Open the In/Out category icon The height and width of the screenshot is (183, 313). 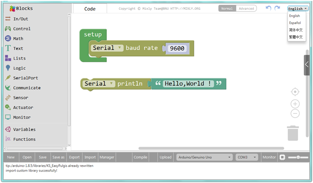(x=8, y=19)
